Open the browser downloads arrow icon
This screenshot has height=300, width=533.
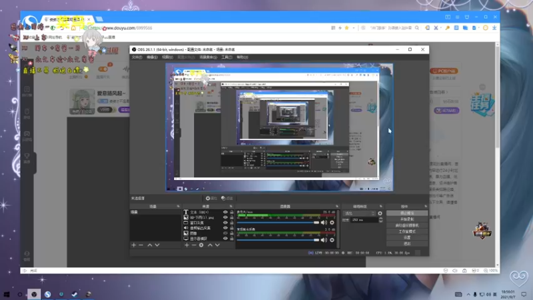(x=494, y=28)
